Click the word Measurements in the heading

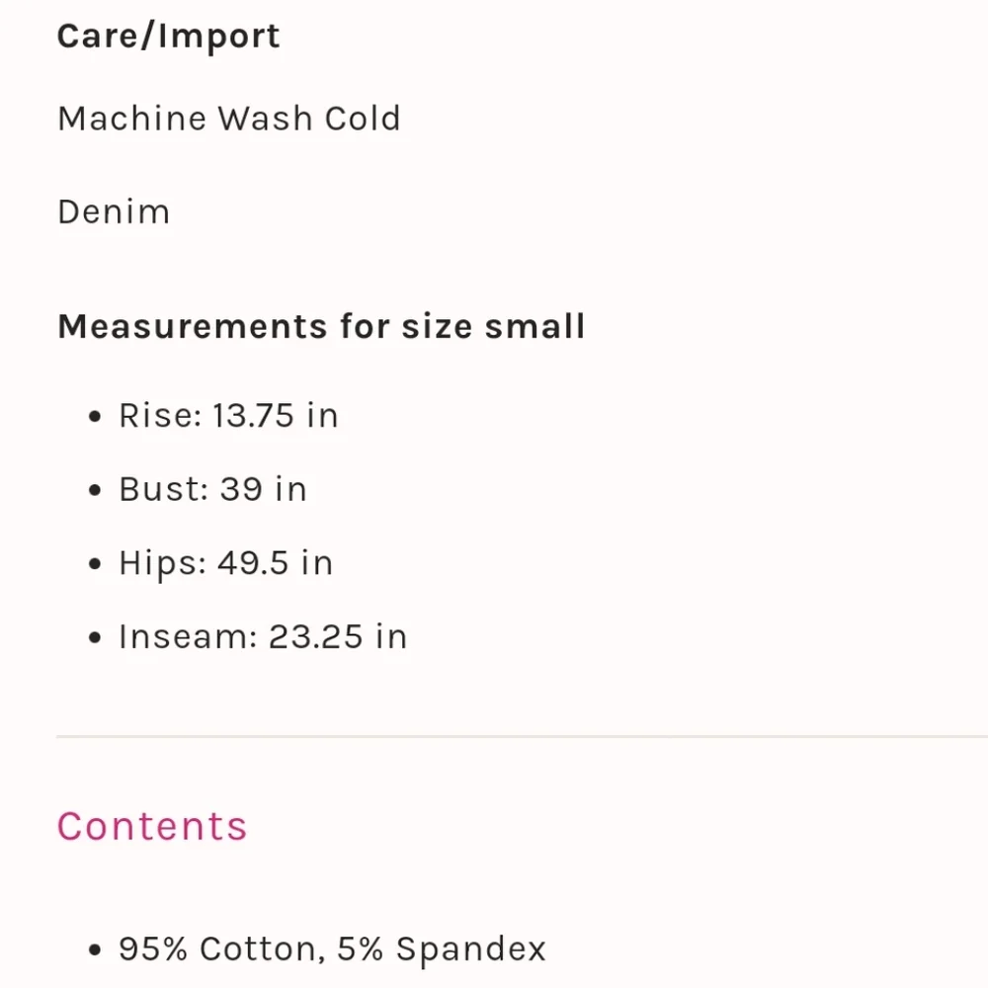point(192,326)
